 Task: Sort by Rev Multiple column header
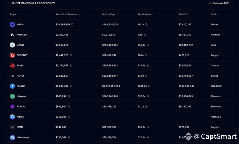[x=145, y=14]
